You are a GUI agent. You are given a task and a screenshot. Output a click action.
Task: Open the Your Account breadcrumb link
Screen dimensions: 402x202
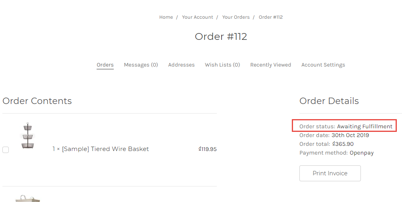click(198, 17)
